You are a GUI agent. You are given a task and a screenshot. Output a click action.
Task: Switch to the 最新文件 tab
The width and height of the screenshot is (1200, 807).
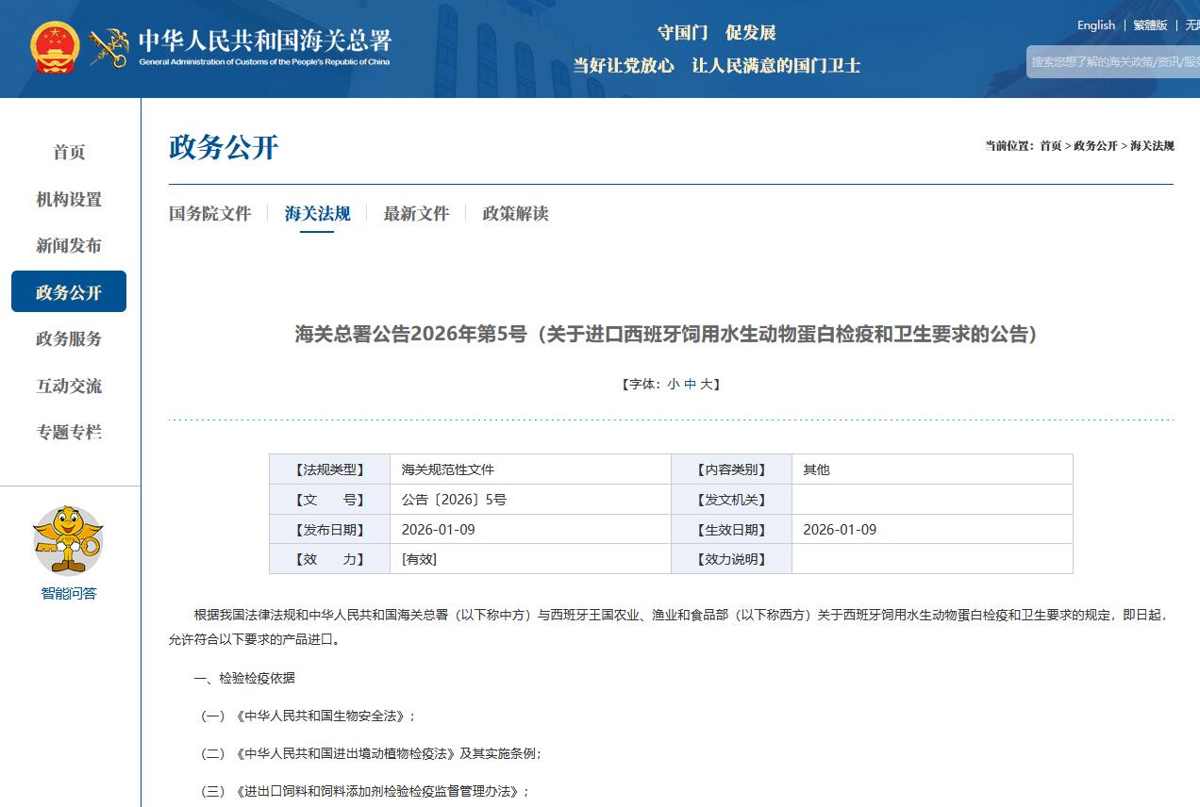pos(416,213)
